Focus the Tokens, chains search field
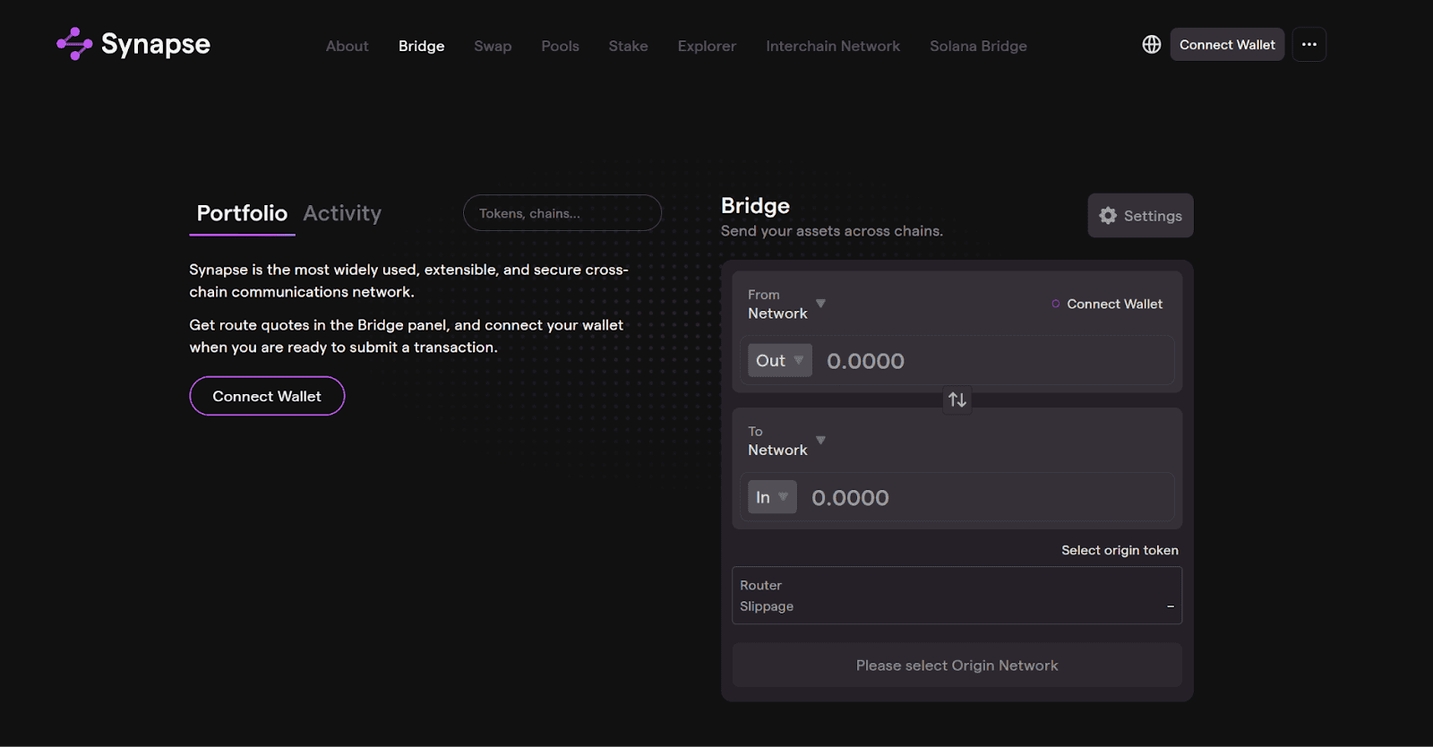This screenshot has height=747, width=1433. click(562, 213)
